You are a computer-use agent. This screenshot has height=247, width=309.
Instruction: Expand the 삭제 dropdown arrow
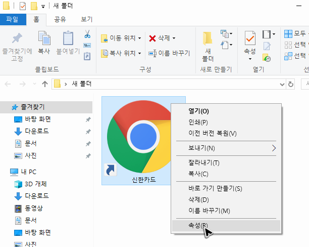click(174, 38)
